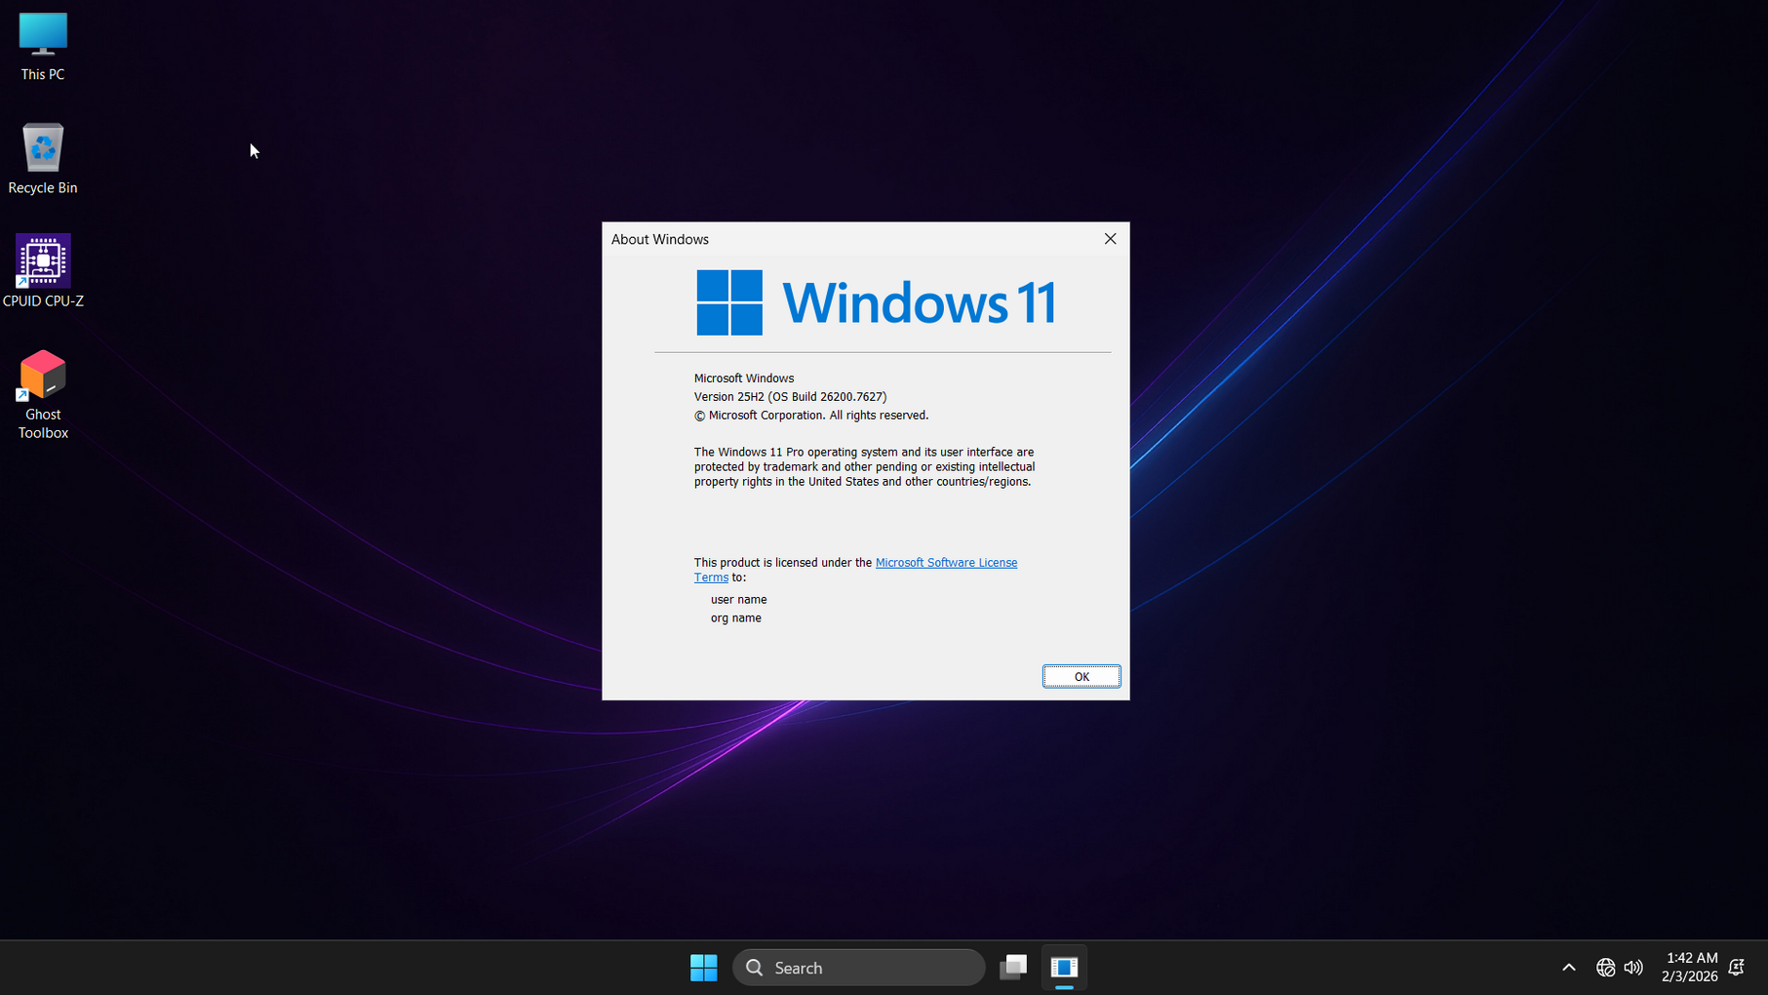Open the notifications bell icon
1768x995 pixels.
[1737, 968]
